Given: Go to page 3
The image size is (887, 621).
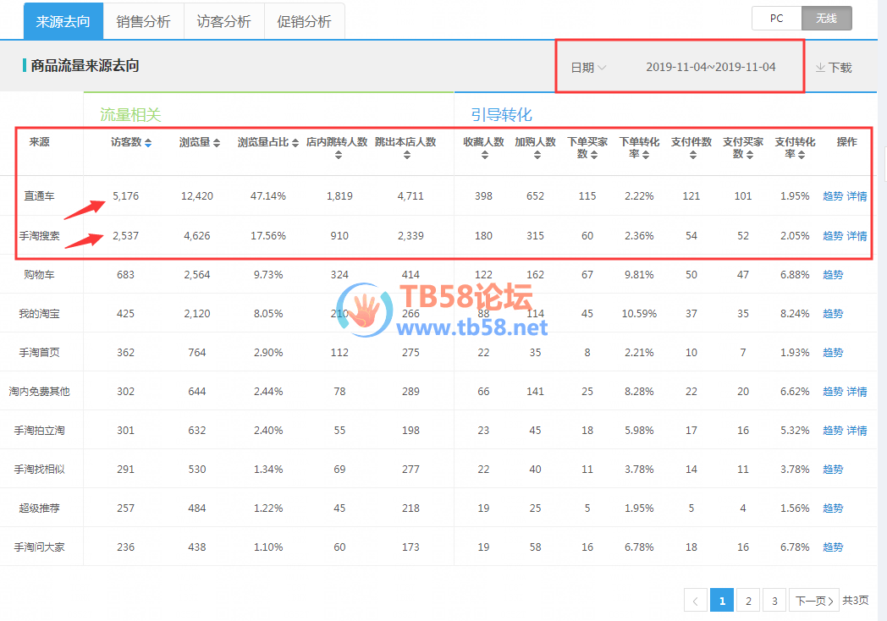Looking at the screenshot, I should [774, 601].
